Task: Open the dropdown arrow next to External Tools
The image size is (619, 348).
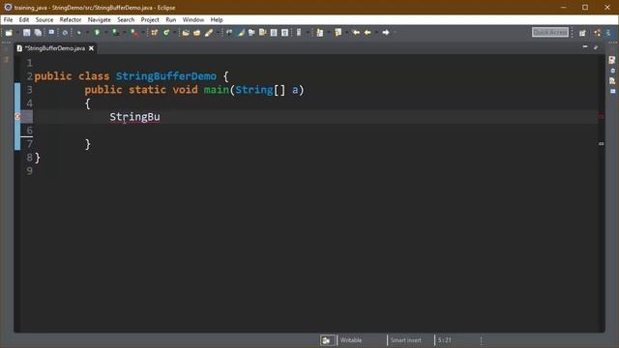Action: point(143,33)
